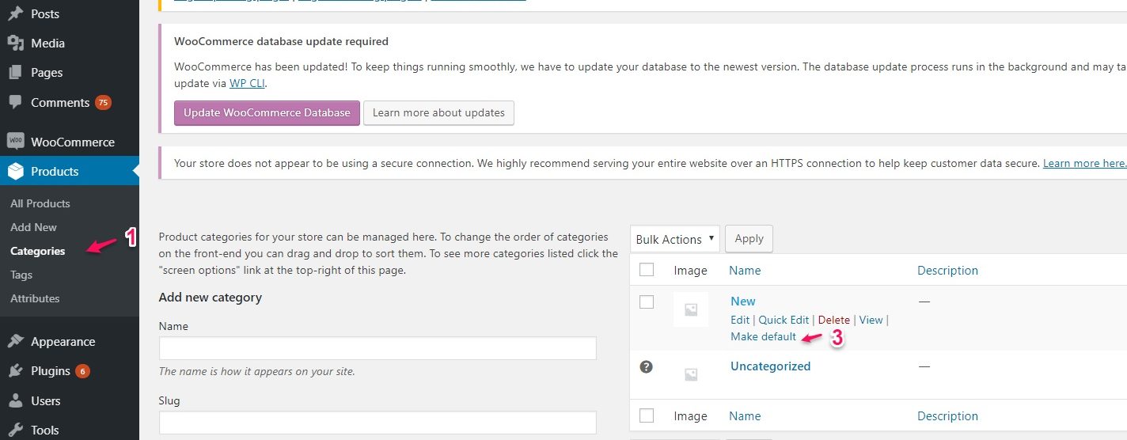Click Edit under New category
The height and width of the screenshot is (440, 1127).
tap(740, 320)
